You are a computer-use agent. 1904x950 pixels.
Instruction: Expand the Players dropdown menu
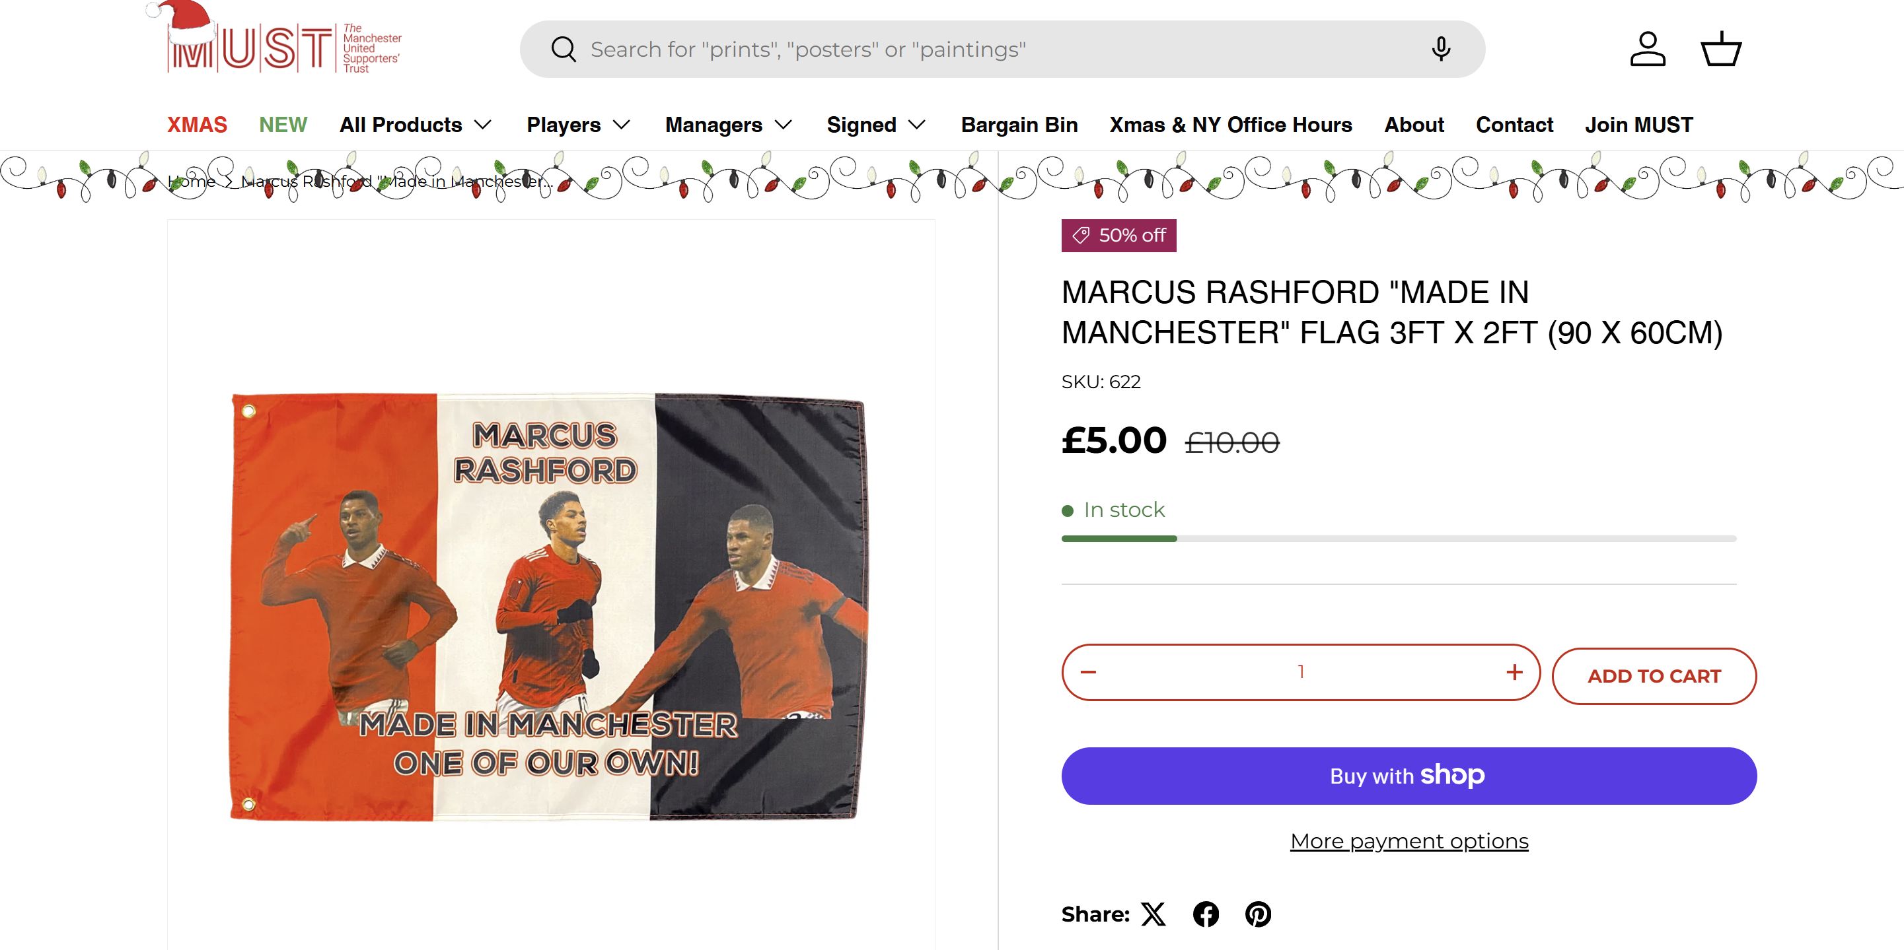578,125
